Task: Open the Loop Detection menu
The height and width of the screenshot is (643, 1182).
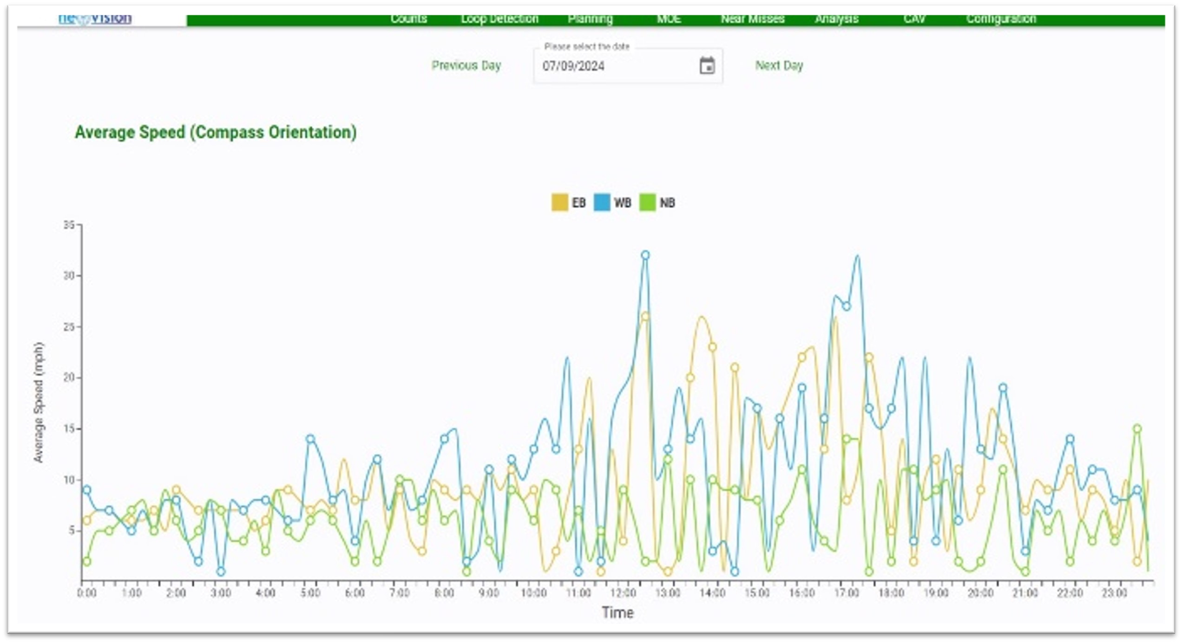Action: pyautogui.click(x=499, y=19)
